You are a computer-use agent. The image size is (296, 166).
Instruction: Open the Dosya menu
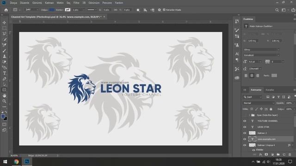[13, 3]
